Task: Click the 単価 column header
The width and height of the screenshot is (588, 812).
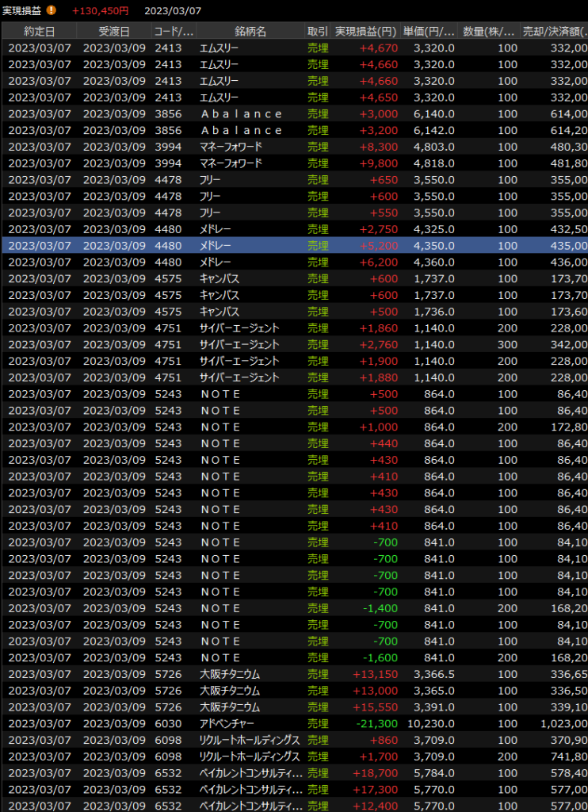Action: pos(429,31)
